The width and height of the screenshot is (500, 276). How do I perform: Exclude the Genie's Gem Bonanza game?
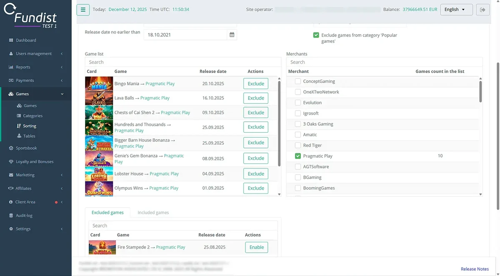click(x=256, y=158)
